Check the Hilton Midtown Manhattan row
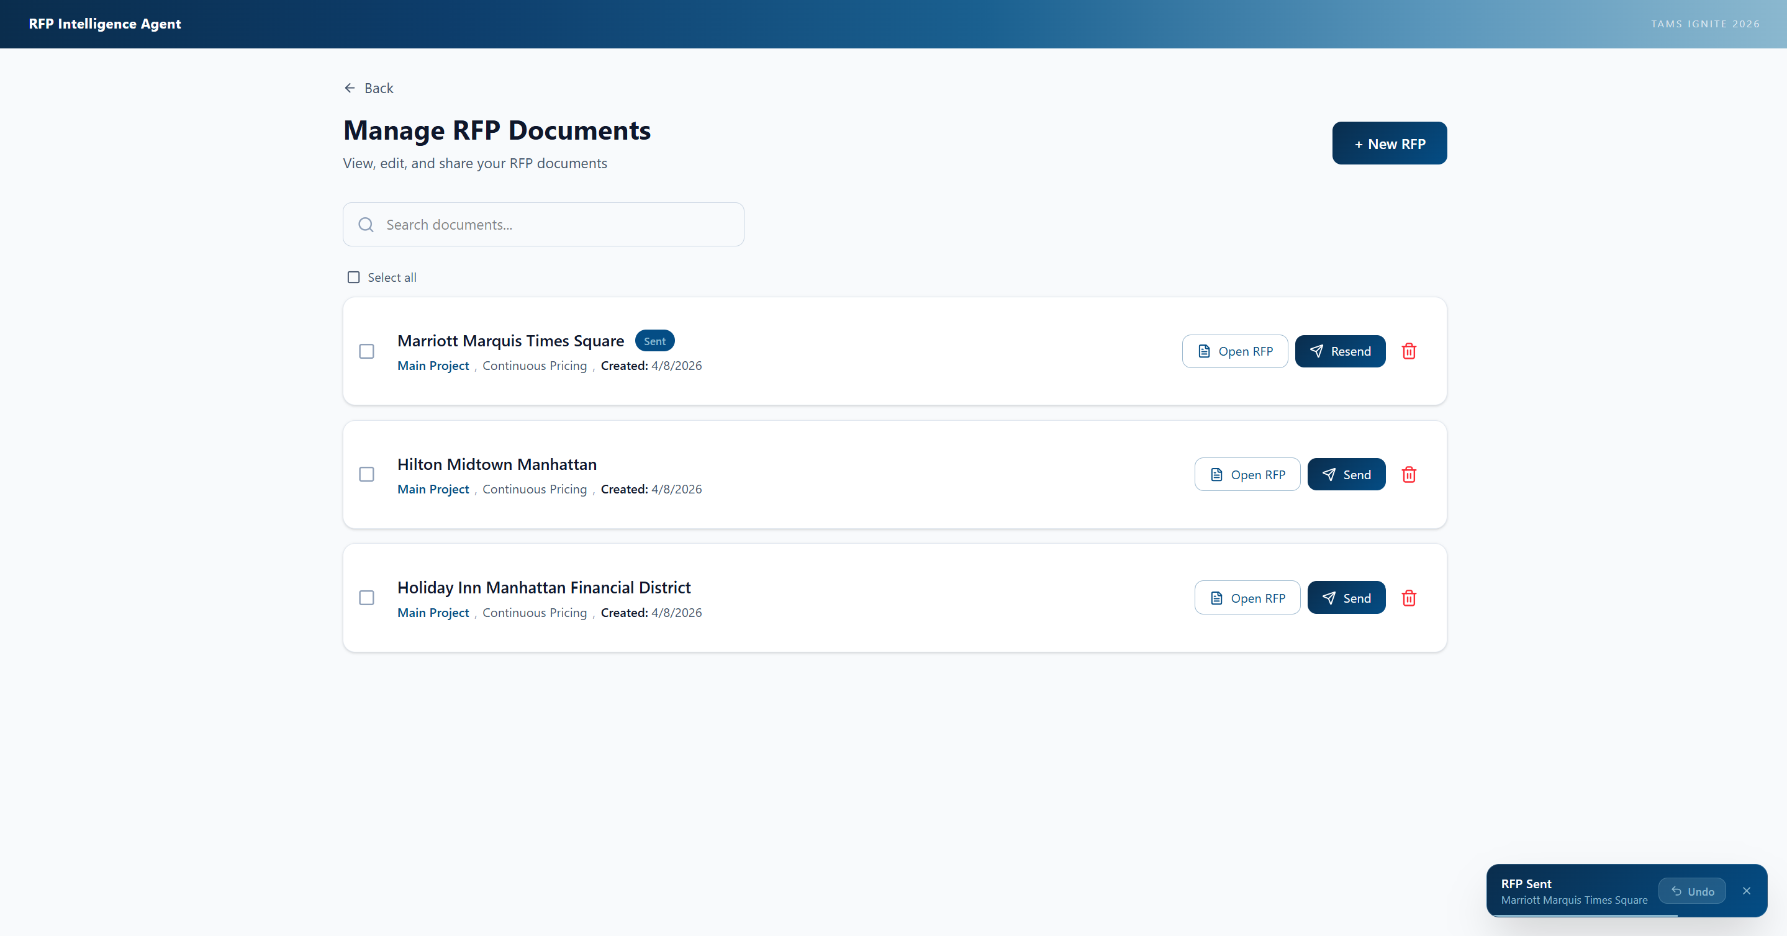 (x=367, y=474)
